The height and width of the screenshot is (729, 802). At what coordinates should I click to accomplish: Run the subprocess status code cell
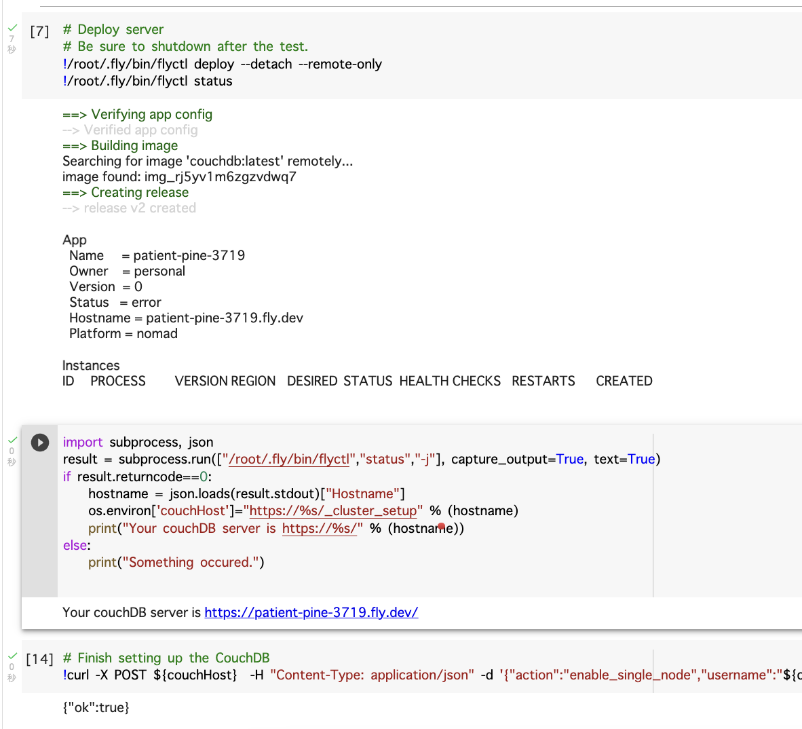click(39, 442)
